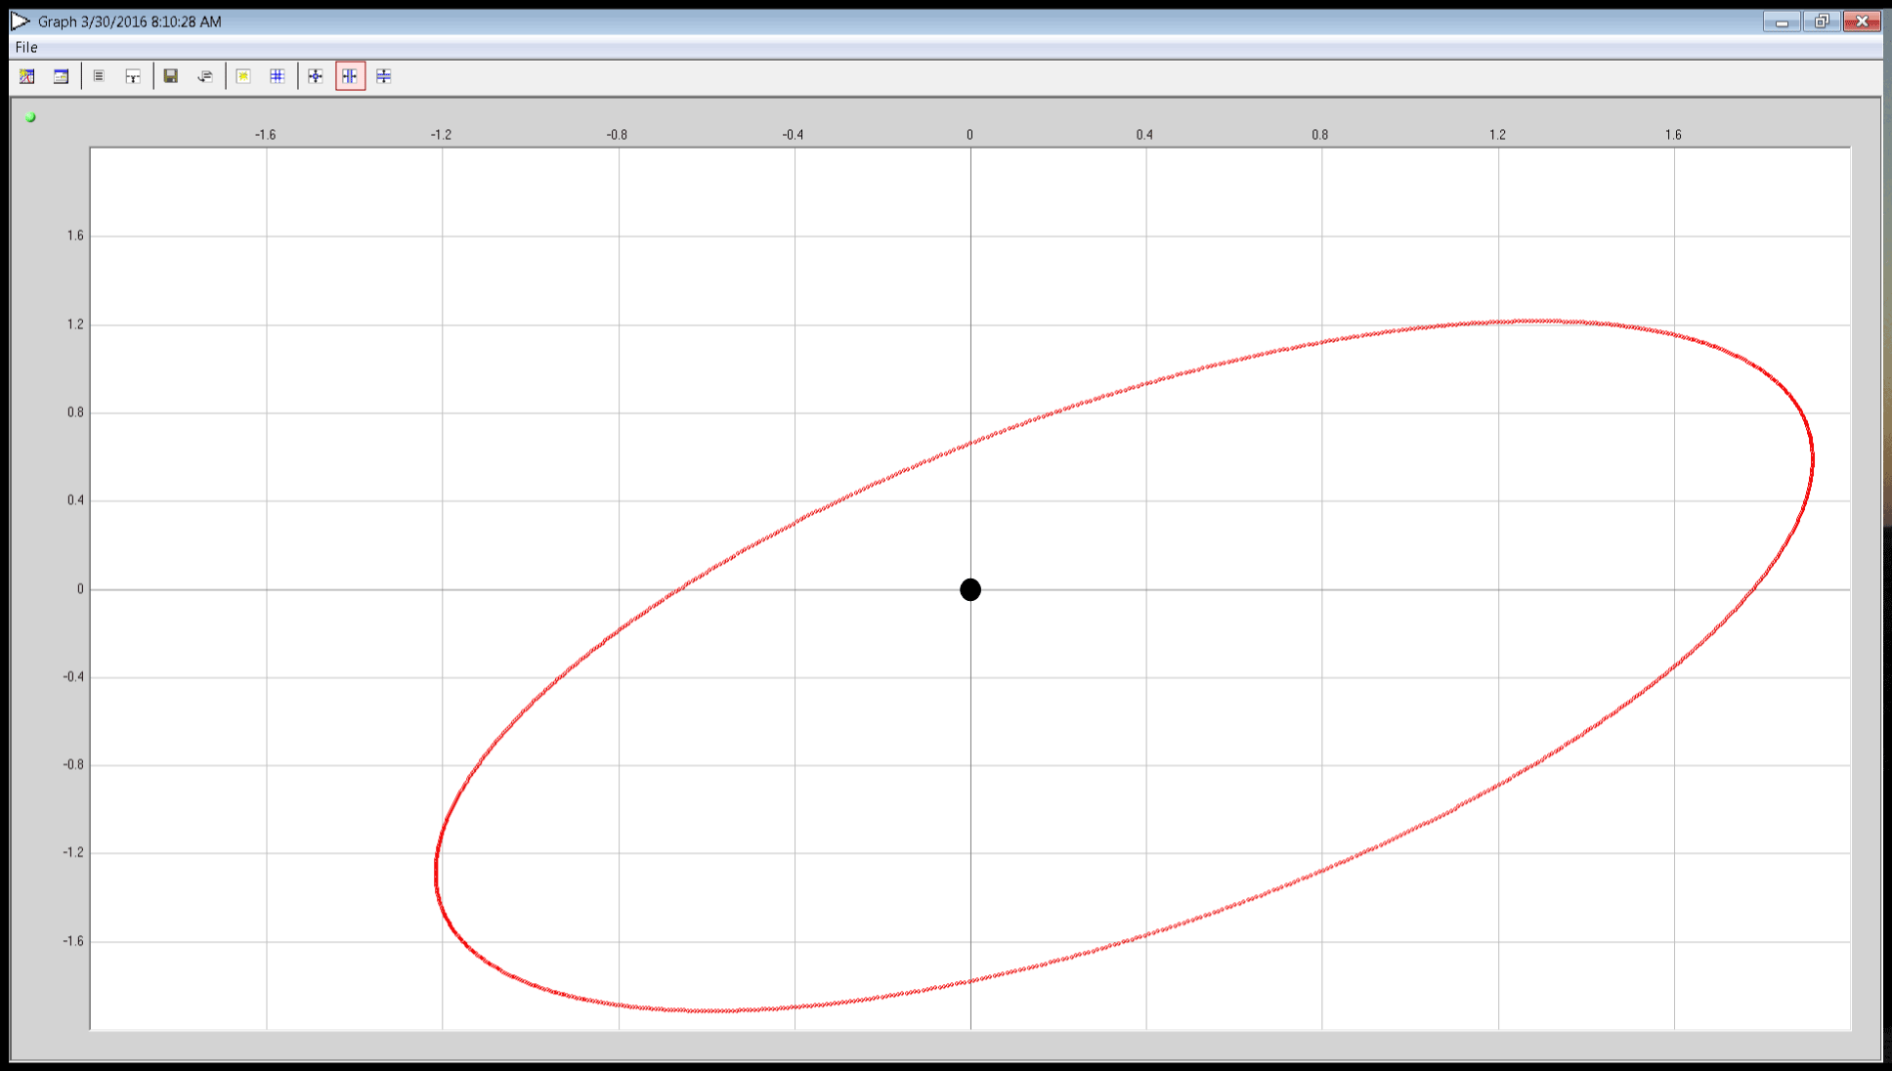Toggle the grid display icon
1892x1071 pixels.
pyautogui.click(x=278, y=76)
